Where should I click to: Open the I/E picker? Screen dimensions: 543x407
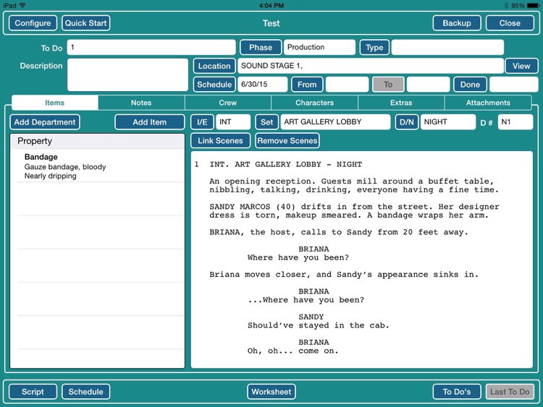(x=202, y=122)
